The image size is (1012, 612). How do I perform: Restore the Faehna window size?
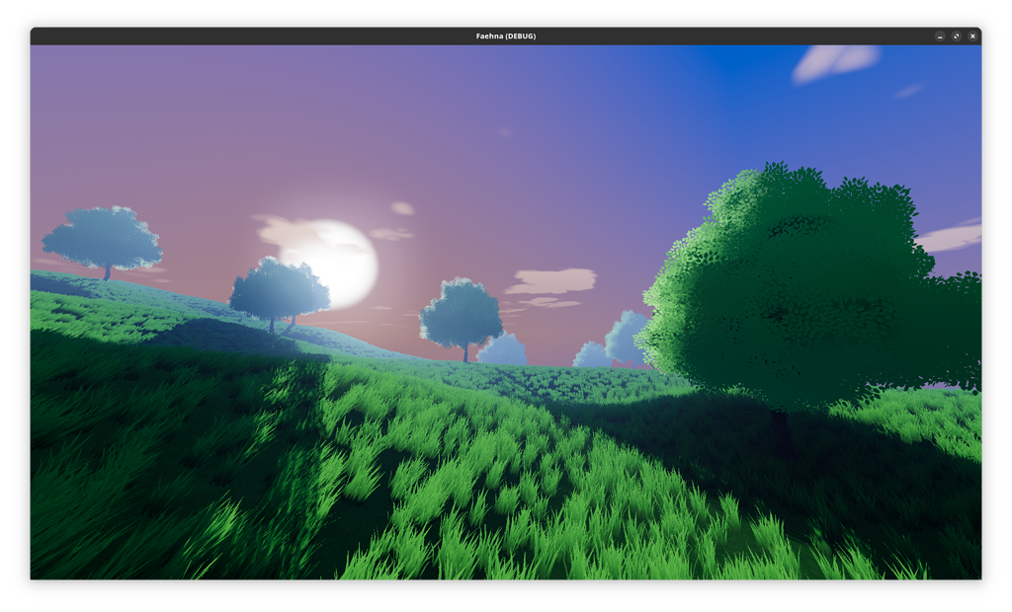(x=956, y=36)
